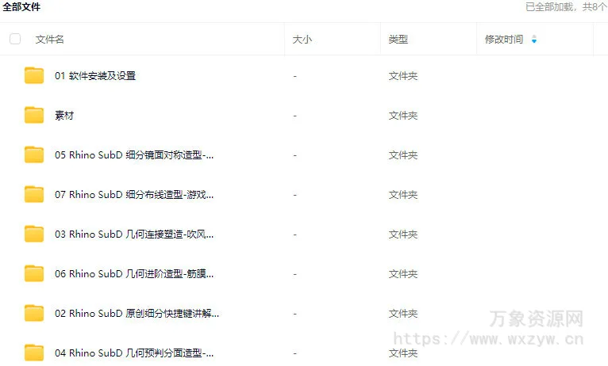Open 04 Rhino SubD 几何预判分面造型 folder name
Image resolution: width=608 pixels, height=366 pixels.
(134, 353)
